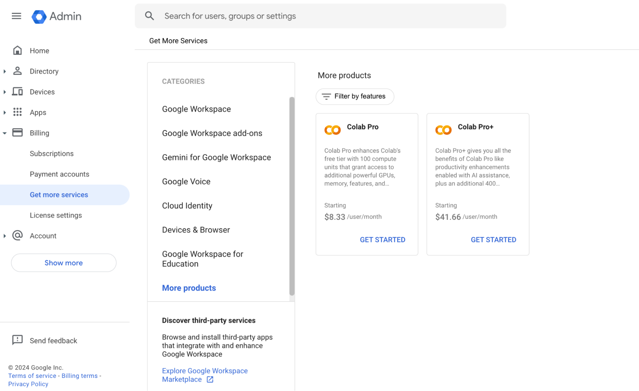Select Google Workspace add-ons category
The image size is (639, 391).
click(212, 133)
